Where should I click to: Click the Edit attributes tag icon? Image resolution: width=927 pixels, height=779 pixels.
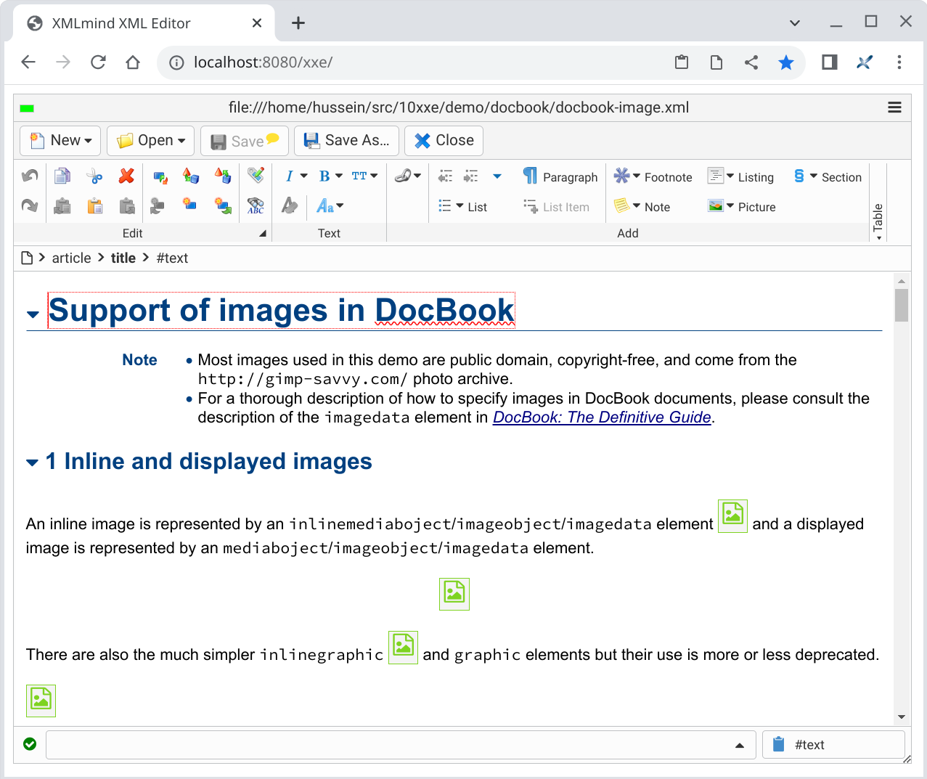(256, 175)
